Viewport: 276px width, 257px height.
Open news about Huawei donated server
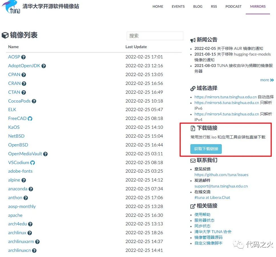[233, 68]
